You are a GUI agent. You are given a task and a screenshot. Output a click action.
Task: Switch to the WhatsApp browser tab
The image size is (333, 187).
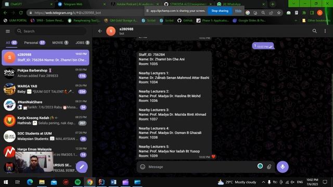241,4
